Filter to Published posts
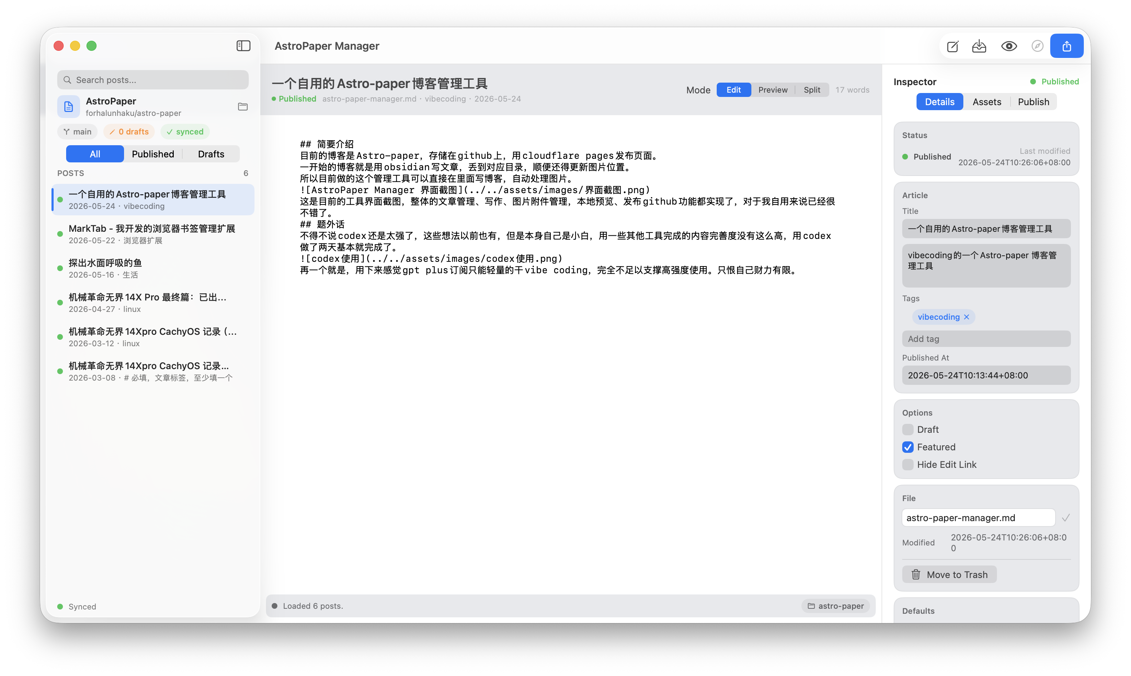 (x=153, y=154)
